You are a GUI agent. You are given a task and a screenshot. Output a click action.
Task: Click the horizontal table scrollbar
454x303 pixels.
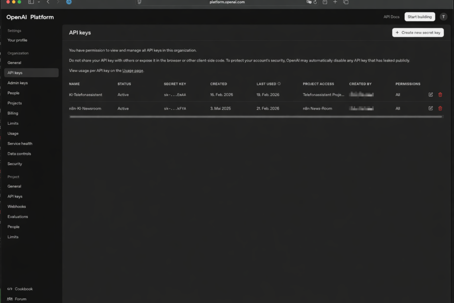(256, 117)
